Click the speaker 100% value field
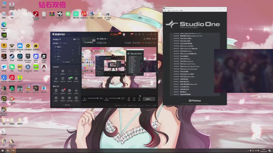 [x=123, y=98]
